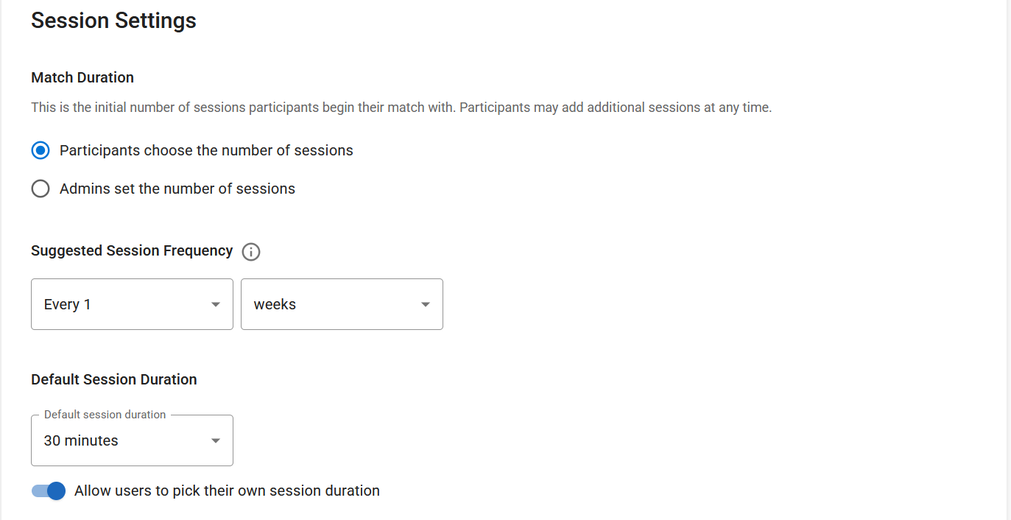Click the small "Default session duration" field label

pos(105,415)
